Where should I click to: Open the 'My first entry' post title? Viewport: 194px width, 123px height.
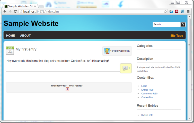pos(26,49)
